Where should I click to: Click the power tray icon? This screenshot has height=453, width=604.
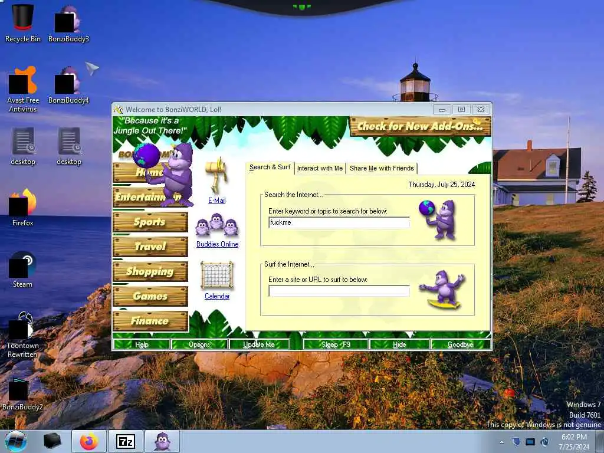pos(544,442)
